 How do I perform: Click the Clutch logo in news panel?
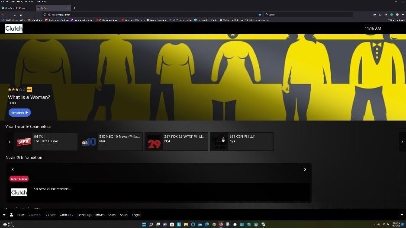point(19,193)
